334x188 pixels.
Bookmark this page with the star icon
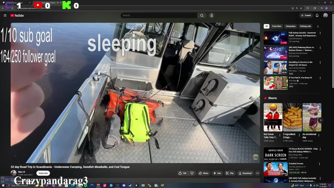(x=301, y=8)
